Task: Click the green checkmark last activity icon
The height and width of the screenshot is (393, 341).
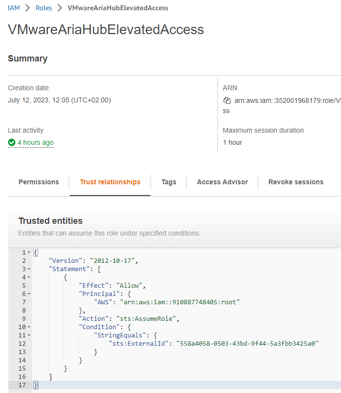Action: pyautogui.click(x=12, y=142)
